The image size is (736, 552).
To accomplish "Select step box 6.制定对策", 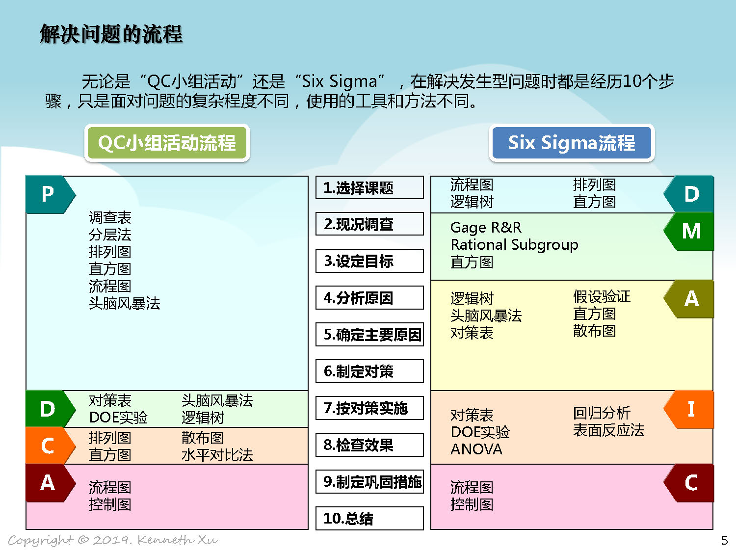I will [369, 371].
